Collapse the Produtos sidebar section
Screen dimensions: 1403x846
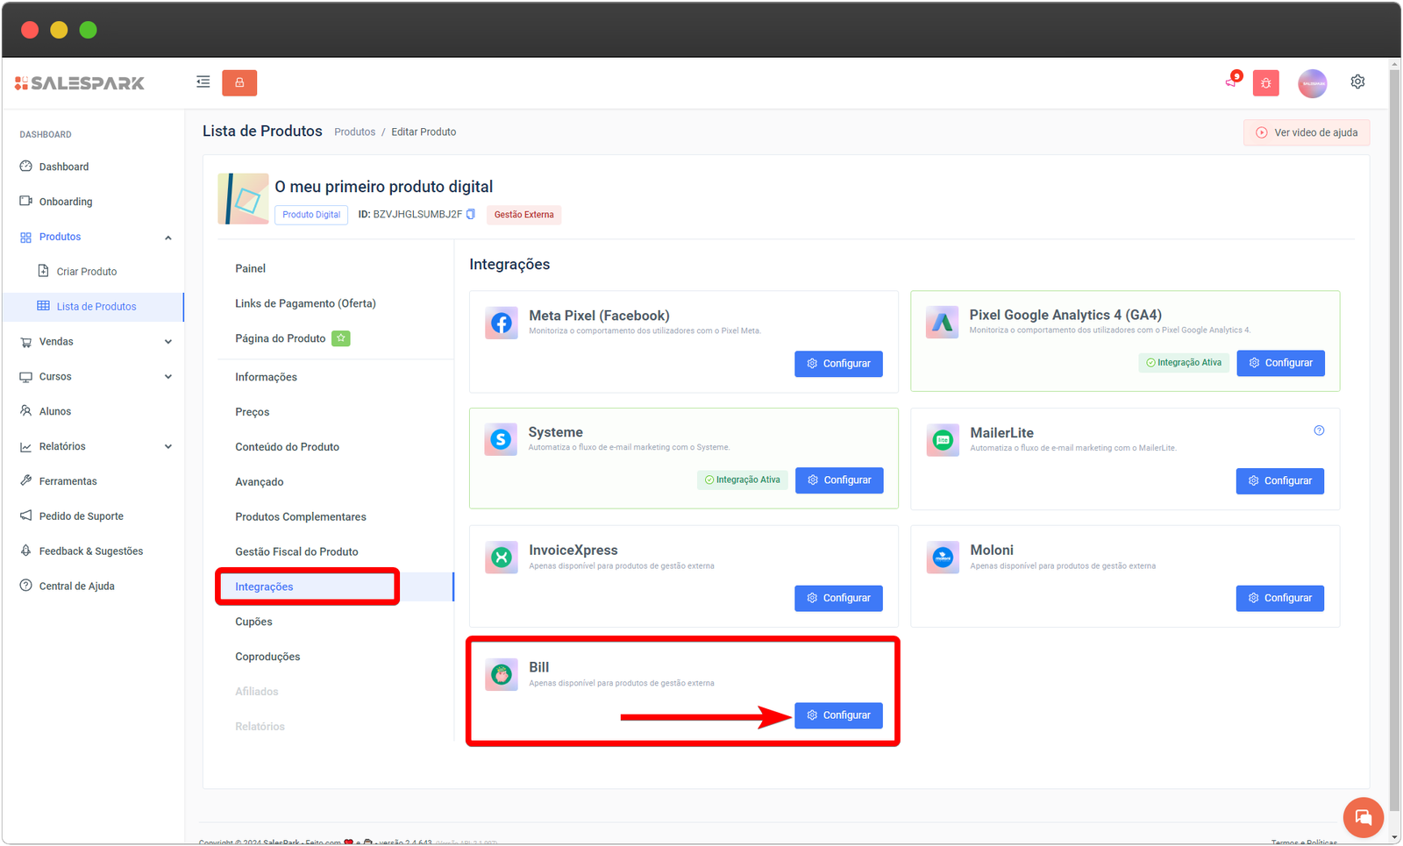pos(167,238)
